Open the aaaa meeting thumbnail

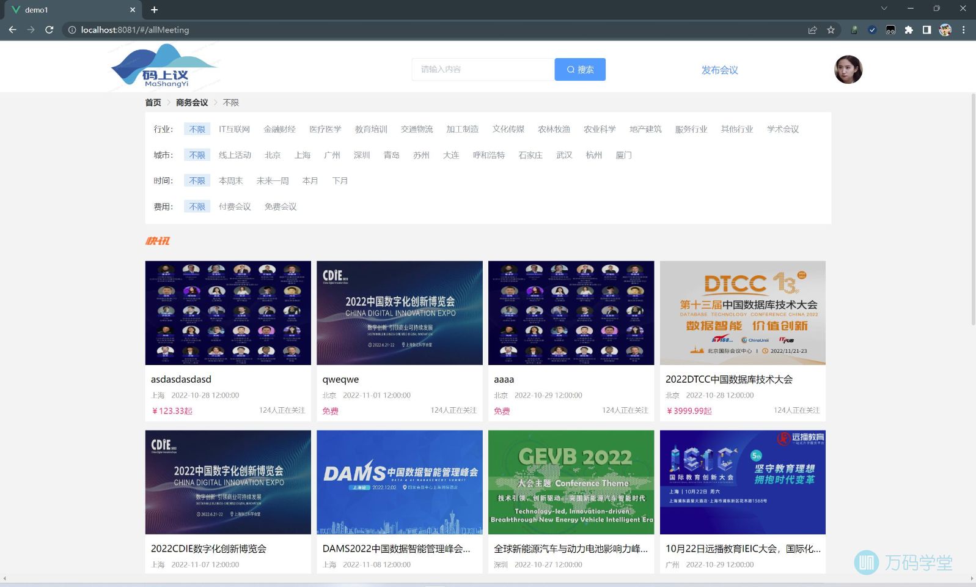pyautogui.click(x=571, y=313)
